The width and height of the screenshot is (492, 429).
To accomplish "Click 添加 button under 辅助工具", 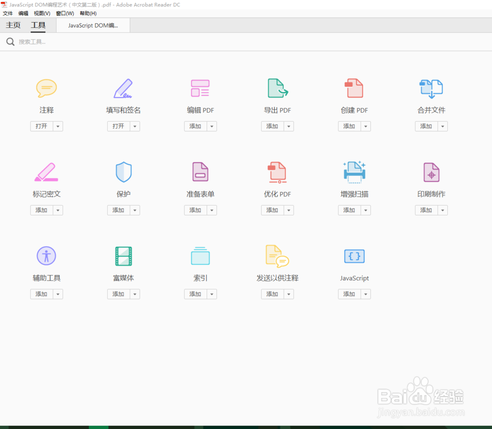I will 41,294.
